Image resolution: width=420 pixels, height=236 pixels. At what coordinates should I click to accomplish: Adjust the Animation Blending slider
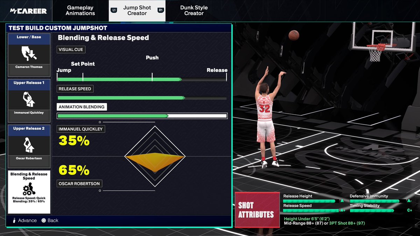click(142, 116)
